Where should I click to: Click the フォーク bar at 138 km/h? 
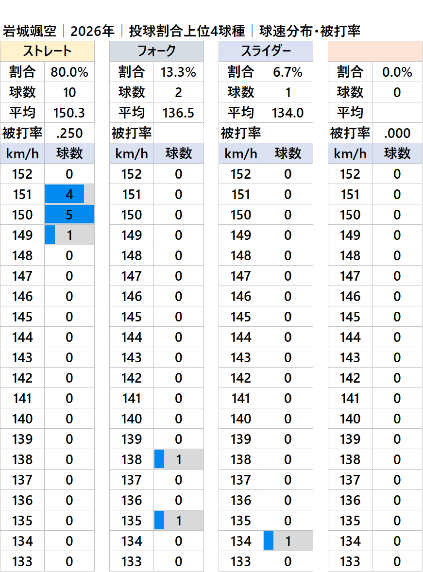[160, 459]
